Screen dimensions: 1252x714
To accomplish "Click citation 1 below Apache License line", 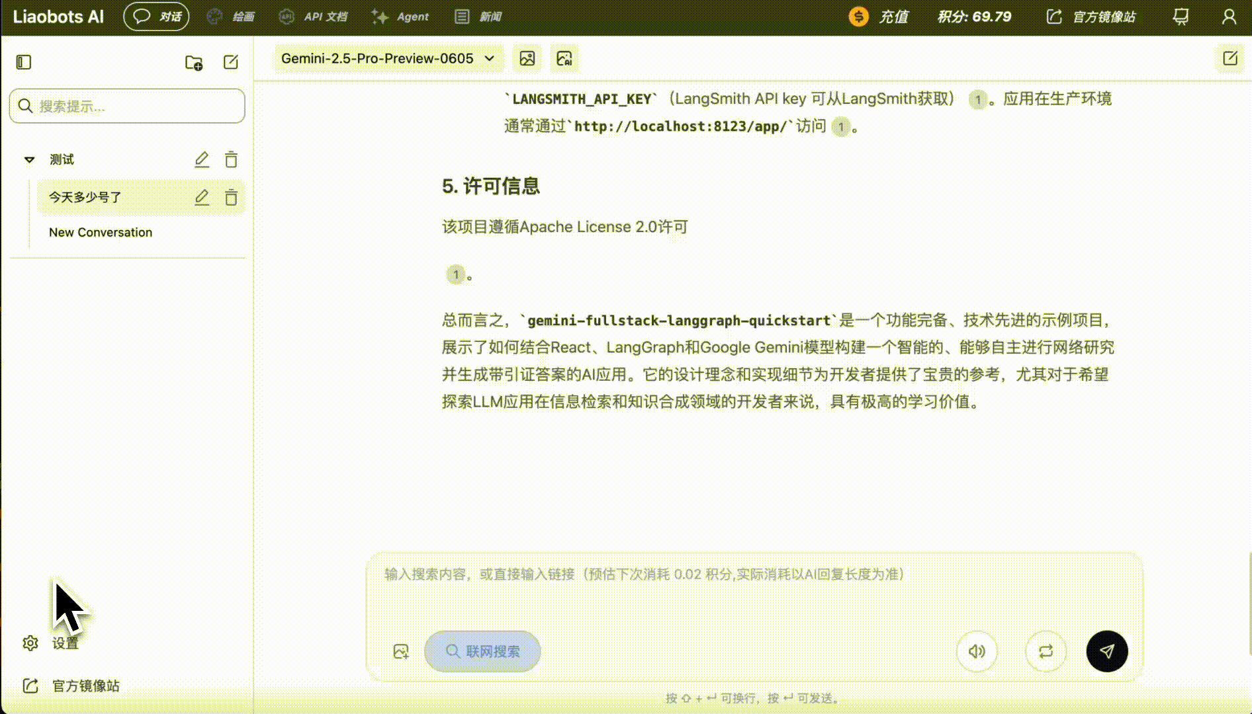I will (x=455, y=274).
